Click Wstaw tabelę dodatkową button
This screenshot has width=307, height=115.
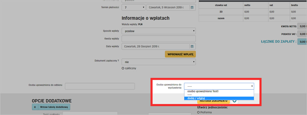click(51, 107)
